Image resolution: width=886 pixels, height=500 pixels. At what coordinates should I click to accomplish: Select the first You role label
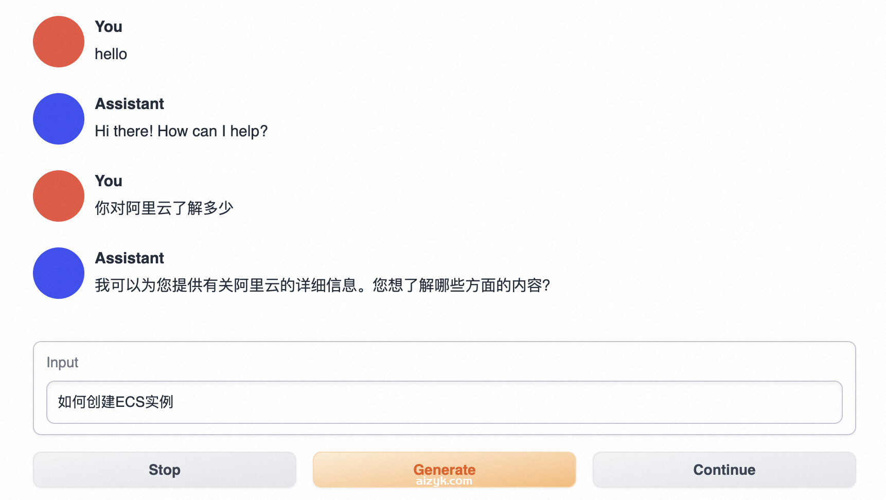tap(108, 27)
